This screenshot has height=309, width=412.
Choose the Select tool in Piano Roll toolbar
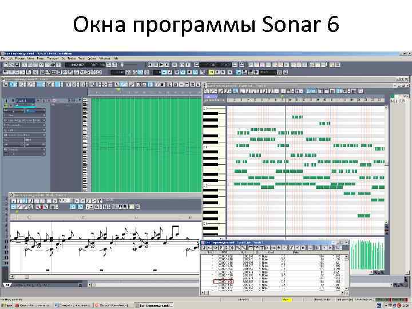pos(206,91)
